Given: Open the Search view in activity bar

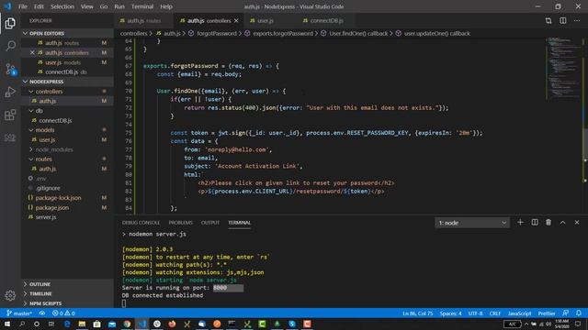Looking at the screenshot, I should point(10,46).
